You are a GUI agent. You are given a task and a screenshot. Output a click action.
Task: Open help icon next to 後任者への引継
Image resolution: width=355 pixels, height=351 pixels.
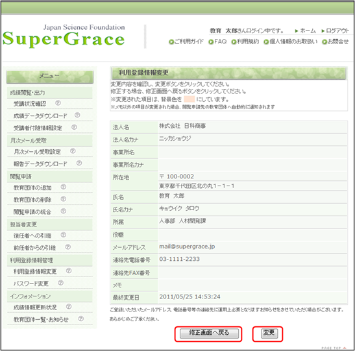[64, 235]
